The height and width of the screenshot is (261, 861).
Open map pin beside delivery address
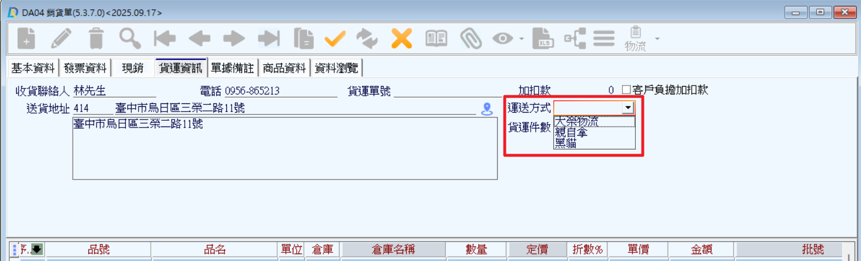coord(487,109)
